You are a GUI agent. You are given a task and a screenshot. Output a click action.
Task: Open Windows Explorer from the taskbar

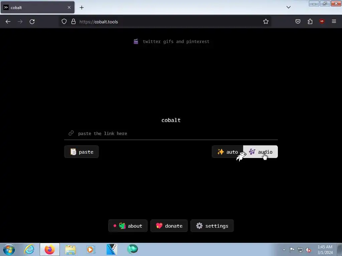[70, 249]
